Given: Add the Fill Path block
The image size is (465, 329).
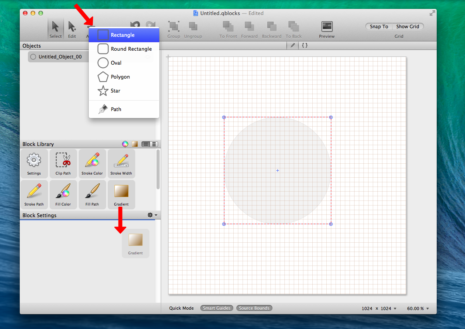Looking at the screenshot, I should tap(92, 194).
